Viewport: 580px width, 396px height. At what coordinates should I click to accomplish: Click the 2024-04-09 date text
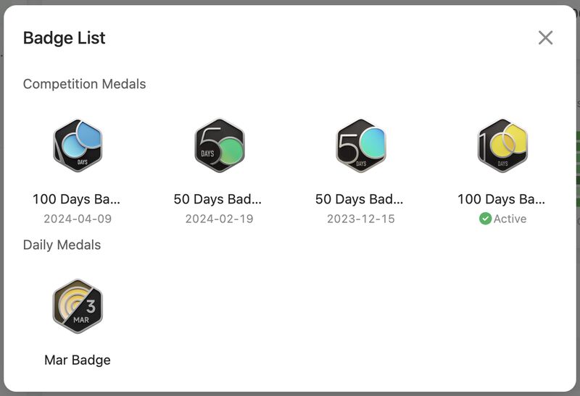pos(78,219)
